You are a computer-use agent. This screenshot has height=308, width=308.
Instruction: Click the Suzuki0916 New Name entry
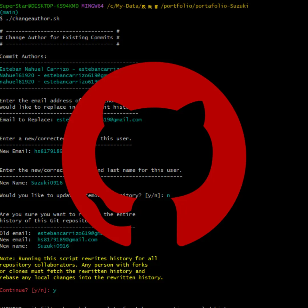pos(47,183)
